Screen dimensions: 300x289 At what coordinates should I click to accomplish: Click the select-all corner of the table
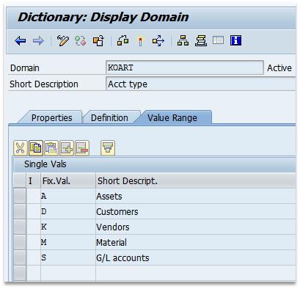(20, 181)
